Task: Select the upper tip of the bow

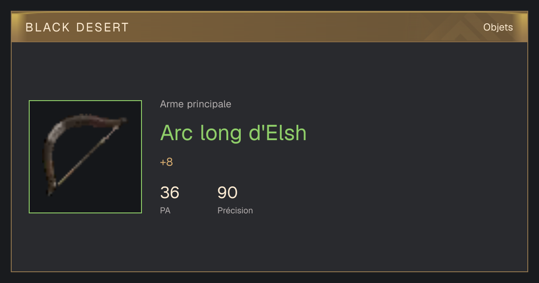Action: click(x=123, y=120)
